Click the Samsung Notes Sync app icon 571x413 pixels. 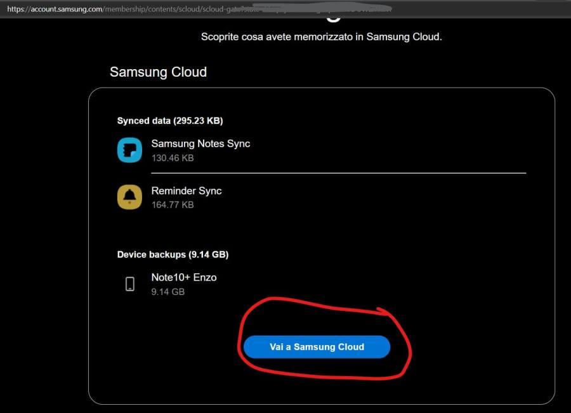point(130,150)
